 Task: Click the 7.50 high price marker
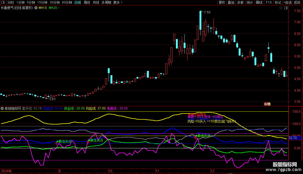pyautogui.click(x=207, y=12)
